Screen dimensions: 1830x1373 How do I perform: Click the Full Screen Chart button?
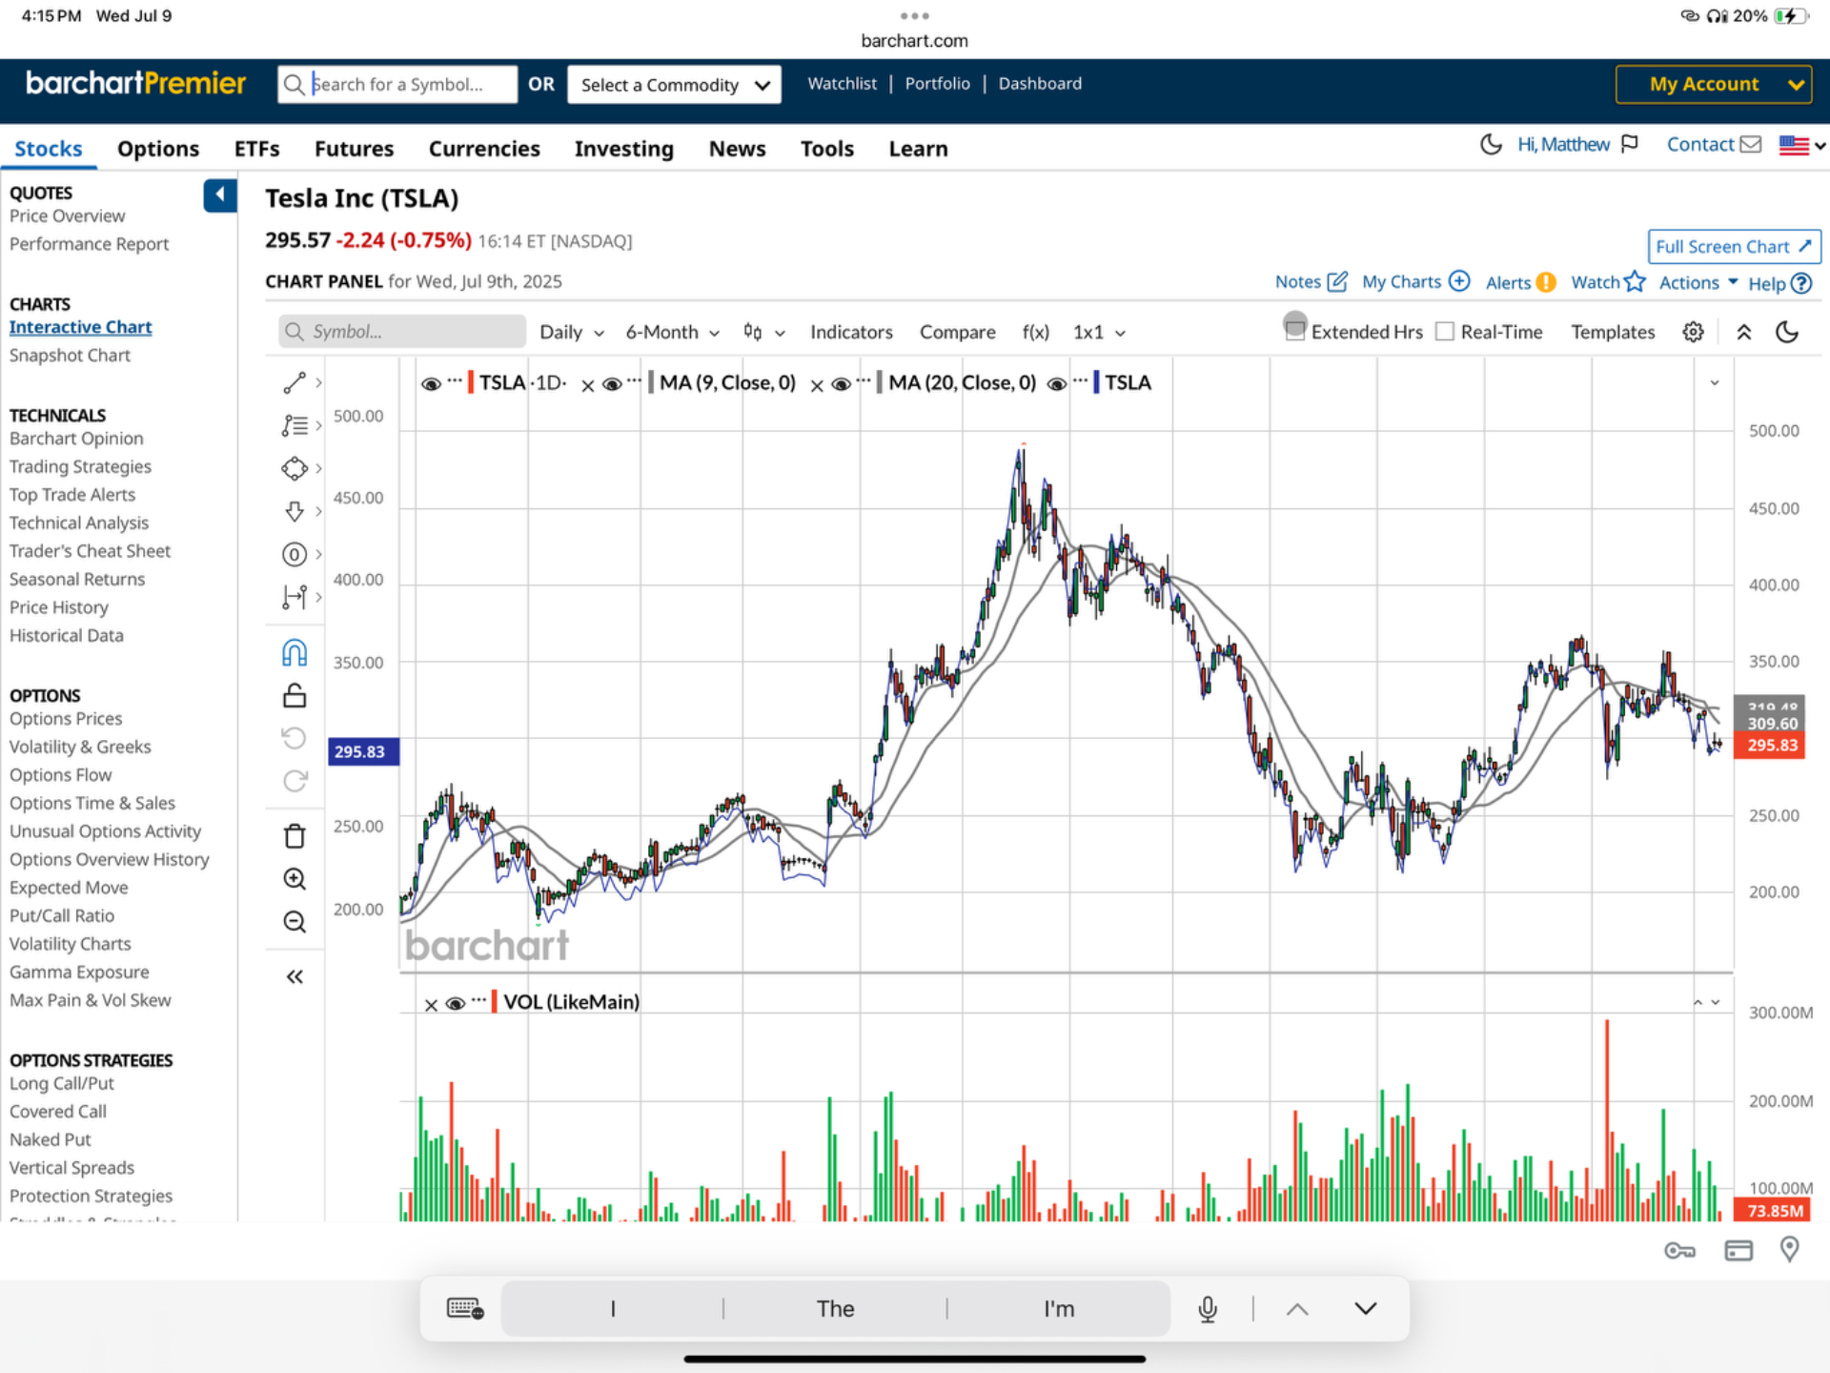[1733, 246]
